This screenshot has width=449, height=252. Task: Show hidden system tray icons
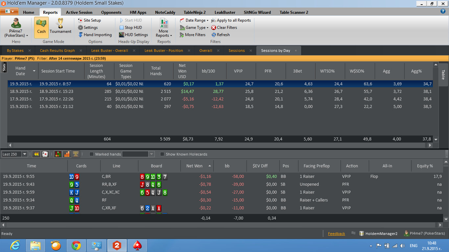[x=371, y=246]
